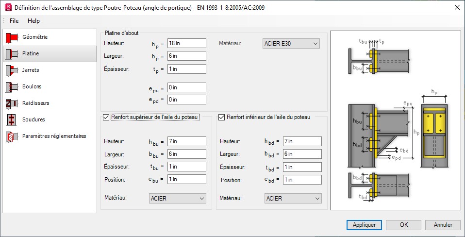Select the Soudures weld icon
This screenshot has width=465, height=237.
(11, 119)
